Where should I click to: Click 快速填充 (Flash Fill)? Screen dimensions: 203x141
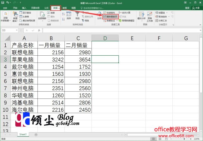pos(109,13)
